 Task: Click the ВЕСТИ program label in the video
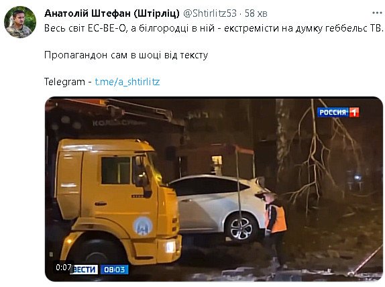tap(85, 270)
